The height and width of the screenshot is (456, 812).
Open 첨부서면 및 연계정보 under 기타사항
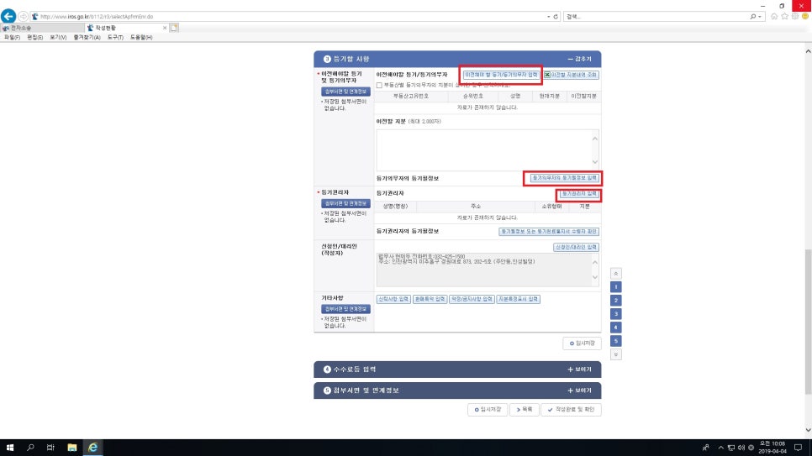[345, 309]
